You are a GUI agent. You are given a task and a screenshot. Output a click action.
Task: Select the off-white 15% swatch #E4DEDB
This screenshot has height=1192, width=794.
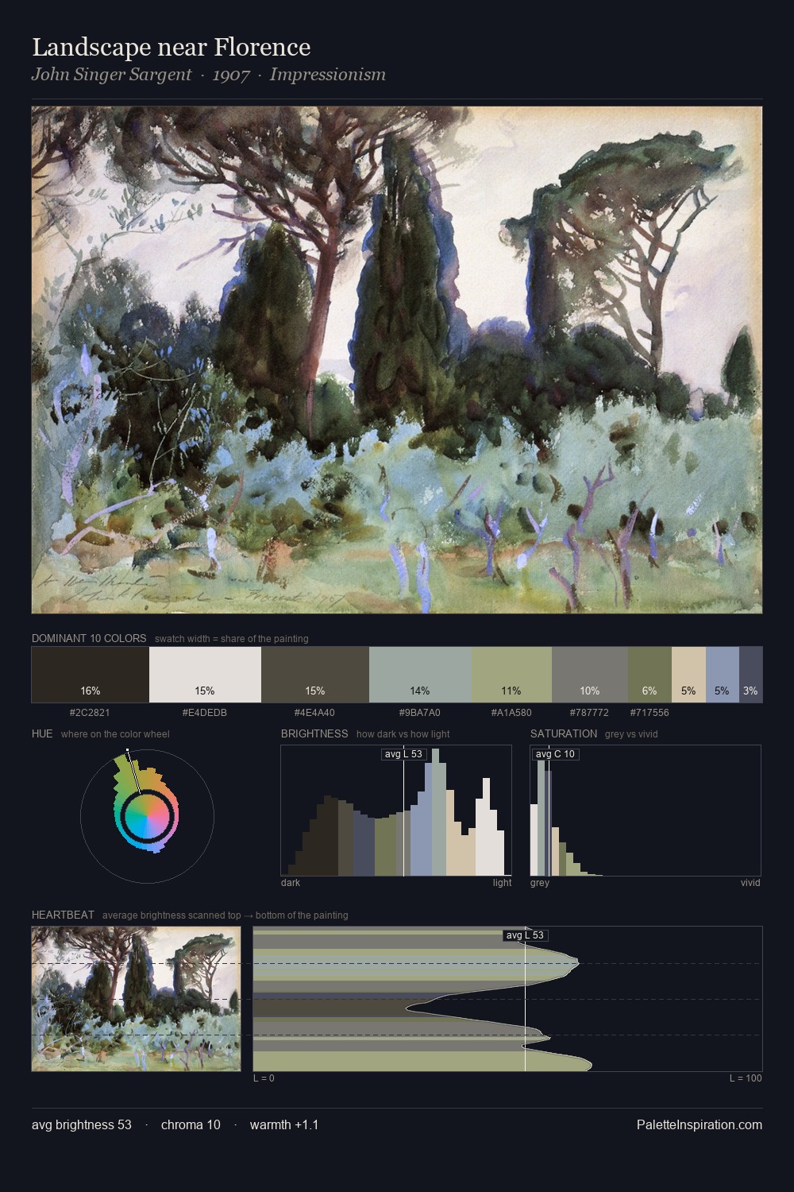[205, 675]
